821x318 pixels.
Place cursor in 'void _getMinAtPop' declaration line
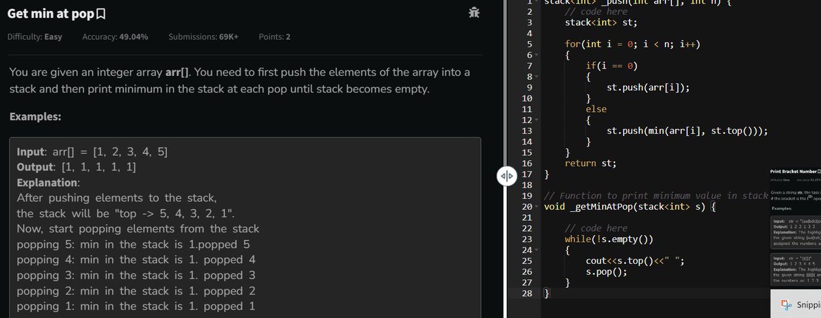pos(629,207)
